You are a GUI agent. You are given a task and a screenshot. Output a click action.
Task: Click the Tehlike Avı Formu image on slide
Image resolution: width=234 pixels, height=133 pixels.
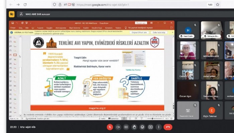[x=134, y=59]
